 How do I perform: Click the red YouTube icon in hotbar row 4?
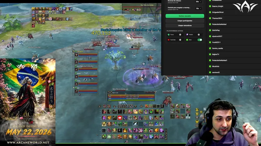(120, 118)
